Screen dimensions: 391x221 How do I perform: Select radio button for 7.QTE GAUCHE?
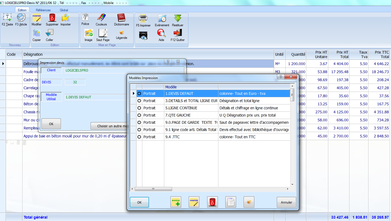coord(139,115)
